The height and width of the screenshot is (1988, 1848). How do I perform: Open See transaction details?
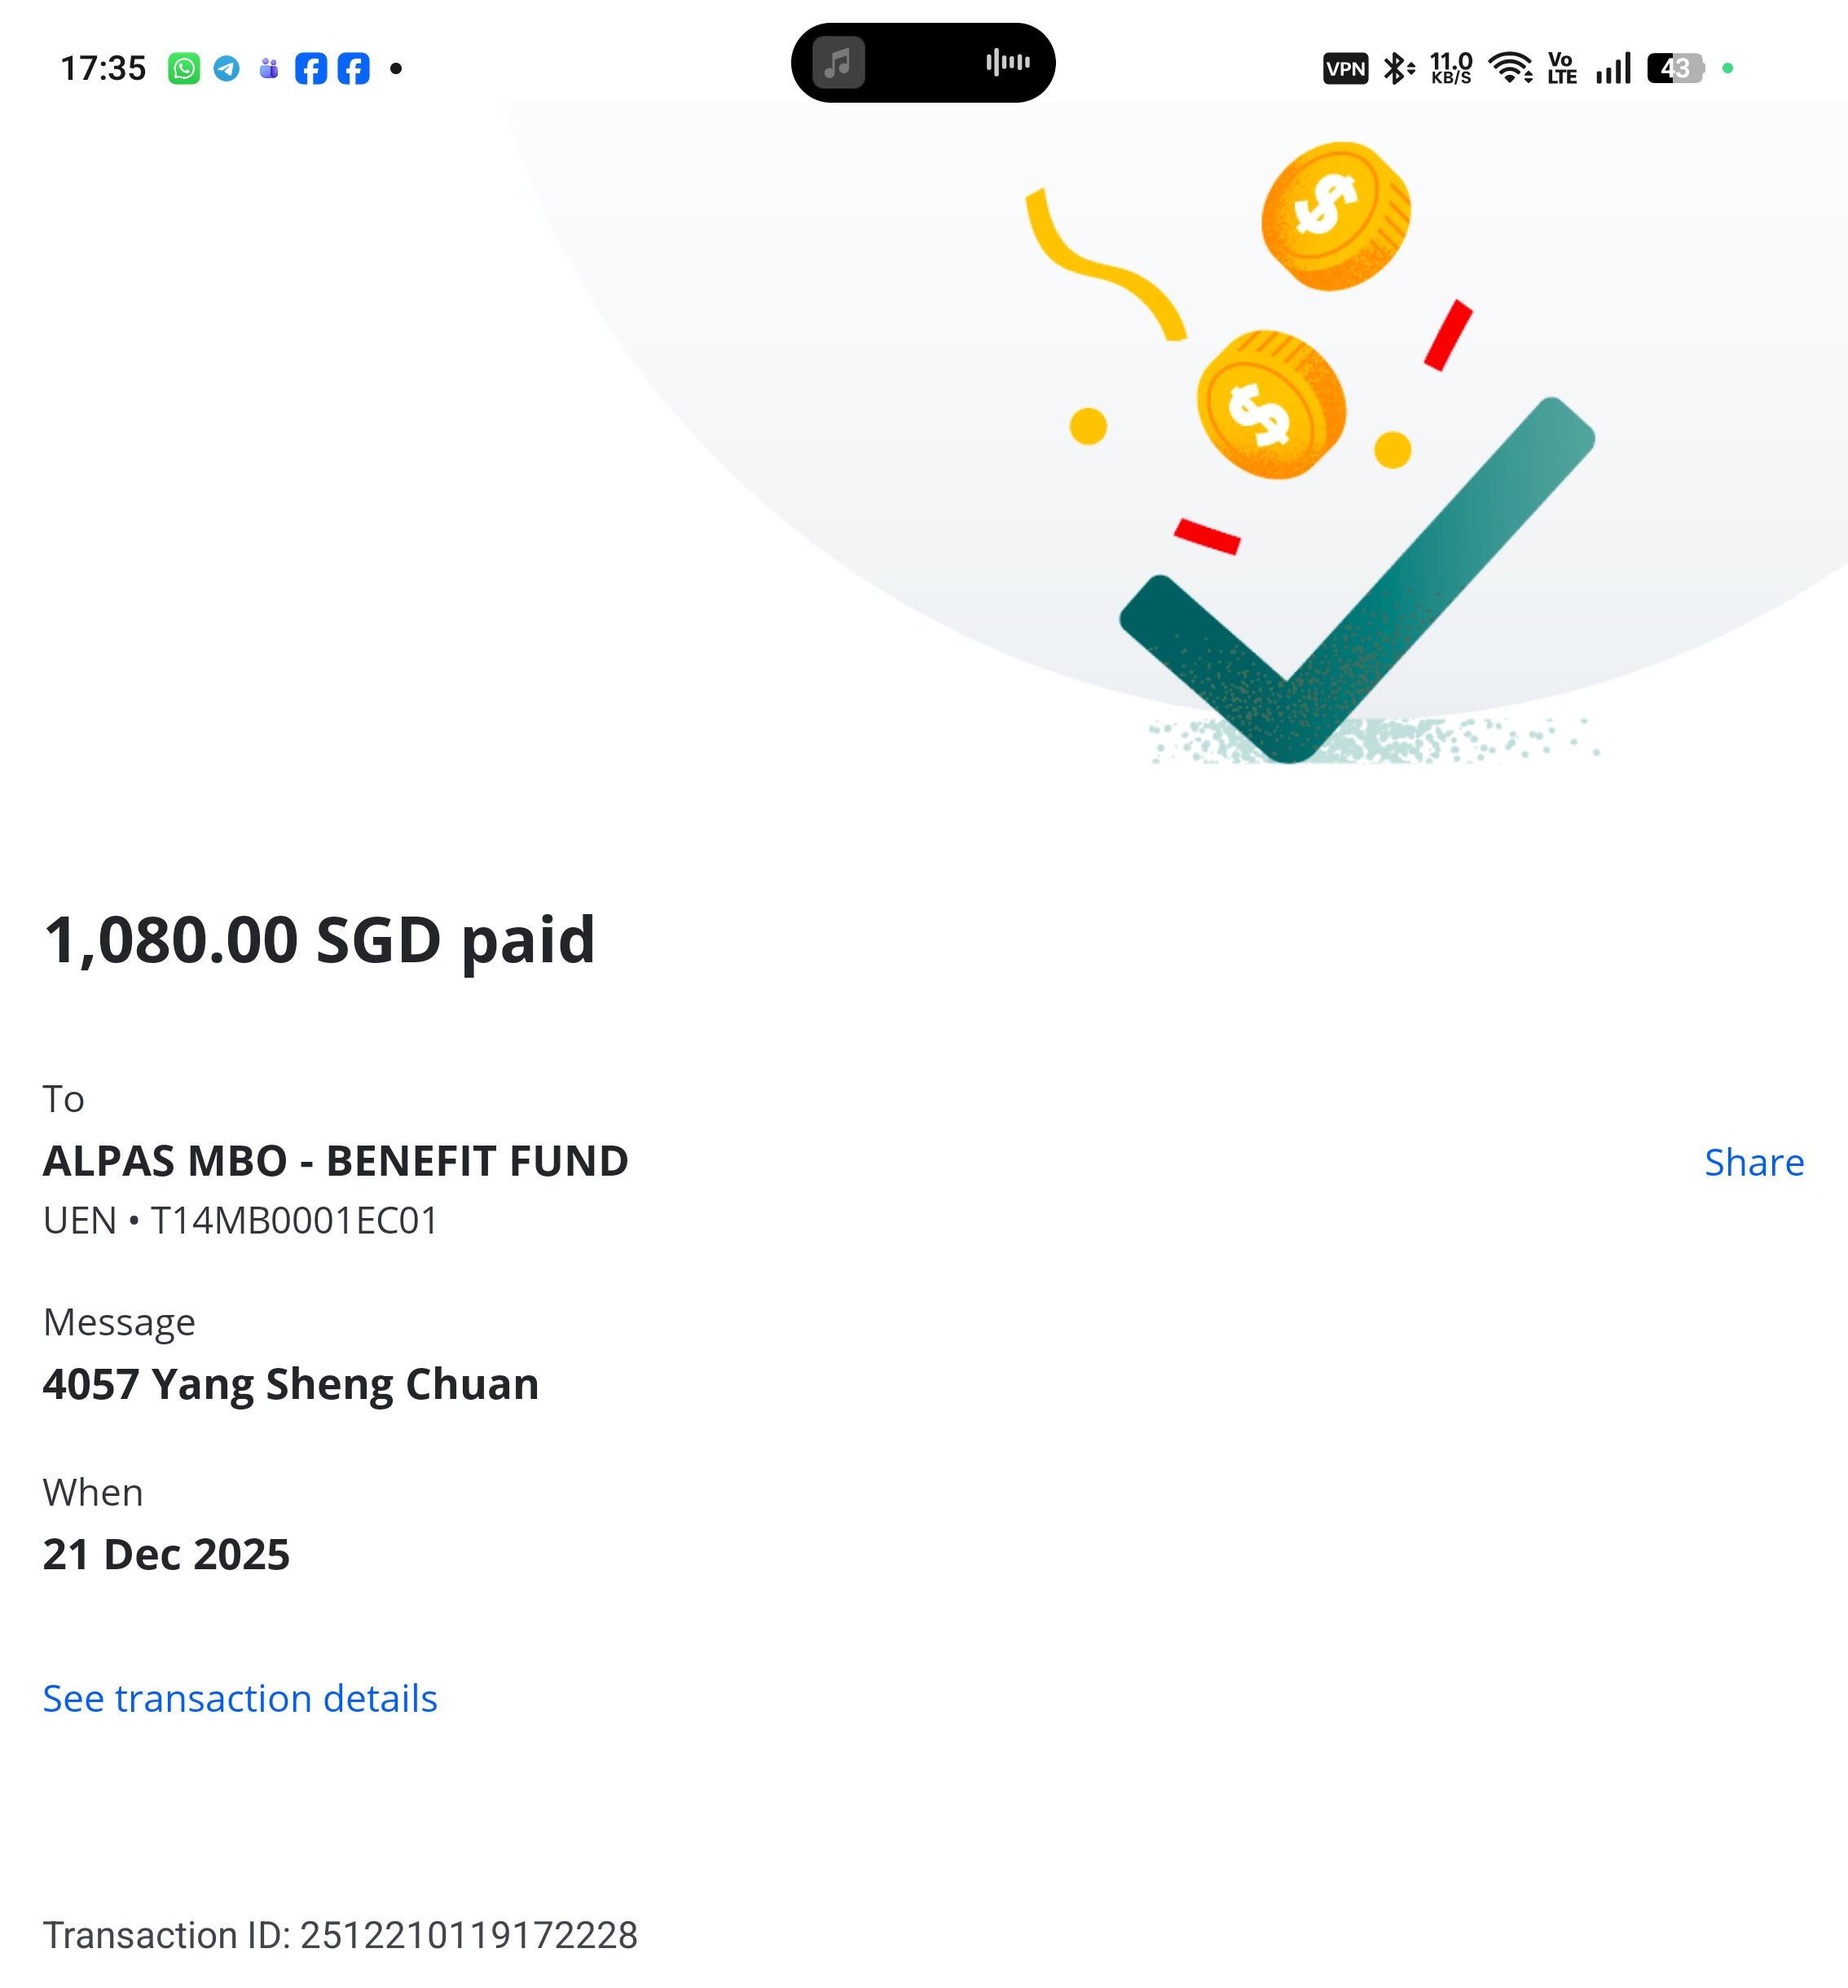point(240,1698)
